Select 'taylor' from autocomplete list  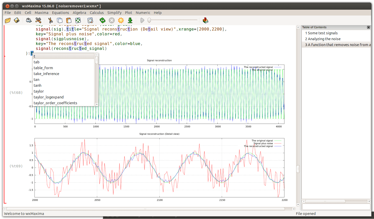coord(39,91)
